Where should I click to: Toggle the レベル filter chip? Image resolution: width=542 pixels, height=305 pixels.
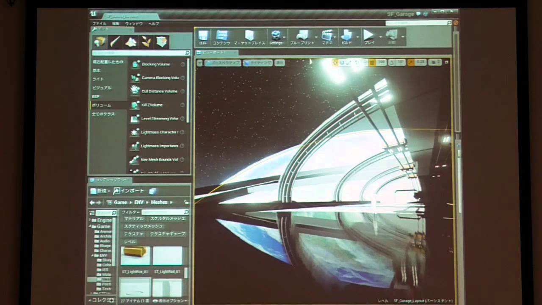[x=130, y=242]
